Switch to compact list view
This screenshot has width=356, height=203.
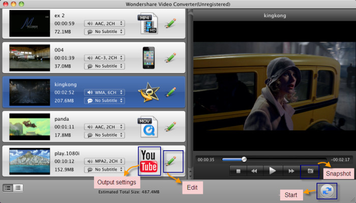pyautogui.click(x=18, y=188)
